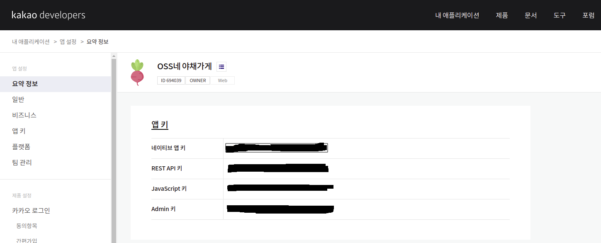
Task: Click the REST API 키 value
Action: 278,168
